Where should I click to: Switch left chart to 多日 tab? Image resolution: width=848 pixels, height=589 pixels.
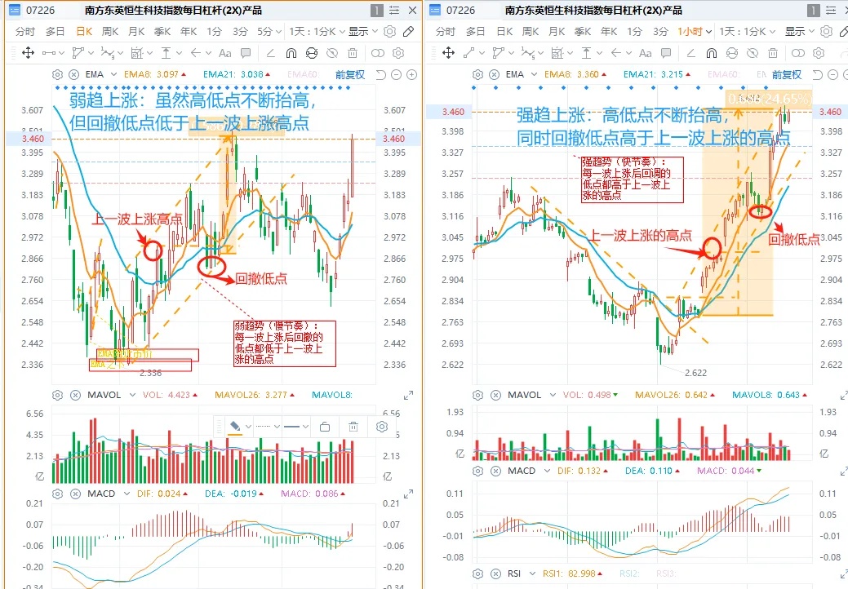point(55,31)
